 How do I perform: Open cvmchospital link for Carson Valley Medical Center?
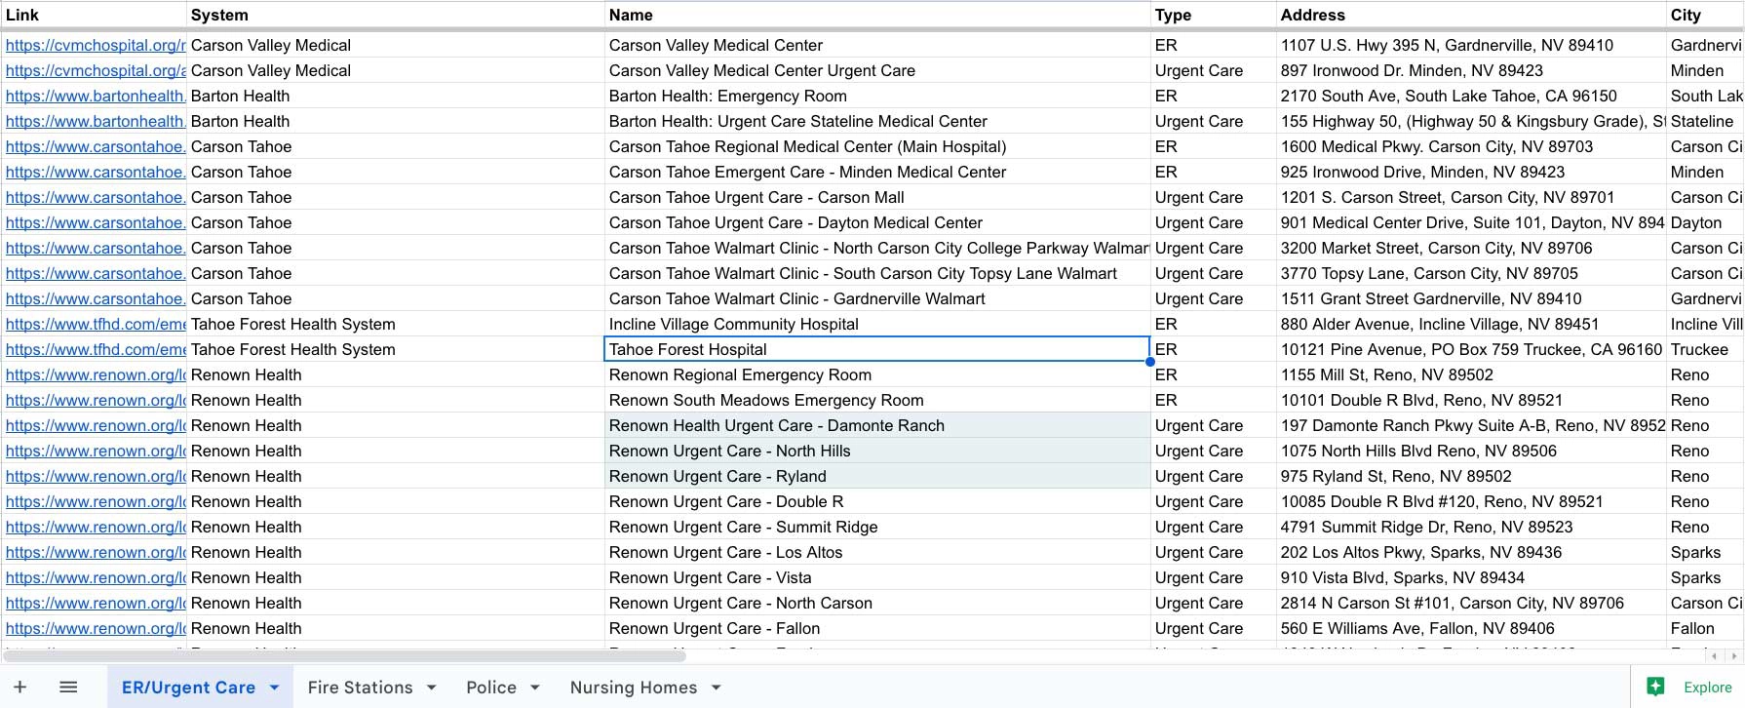pos(96,45)
